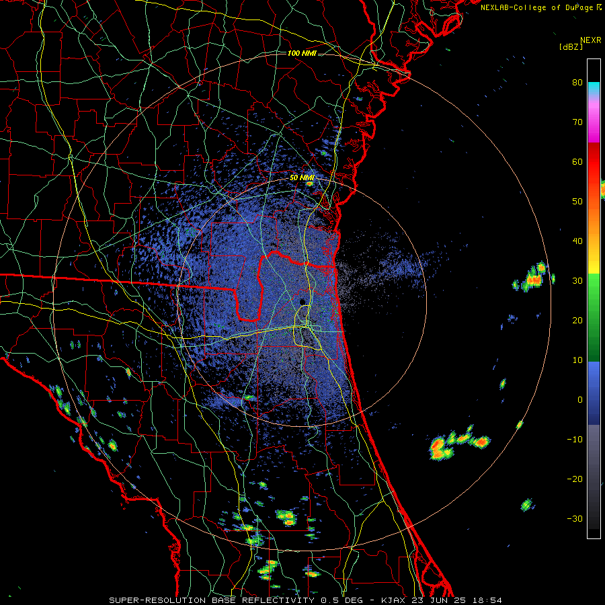Click the KJAX station ID in caption

click(393, 600)
